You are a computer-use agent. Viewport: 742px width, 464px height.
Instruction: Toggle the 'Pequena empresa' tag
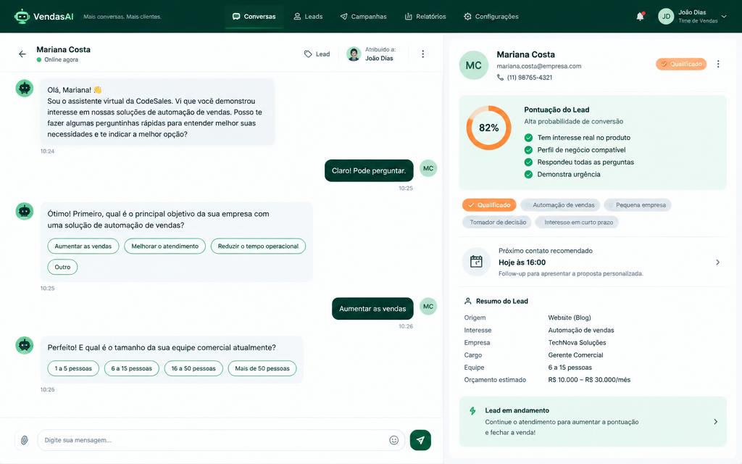(638, 205)
